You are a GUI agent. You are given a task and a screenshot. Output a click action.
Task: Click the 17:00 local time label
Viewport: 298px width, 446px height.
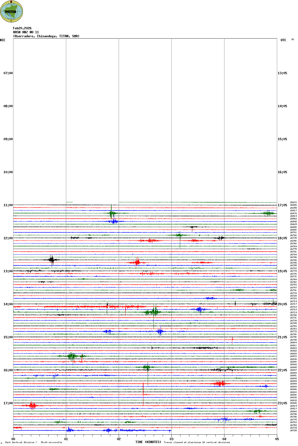point(8,403)
